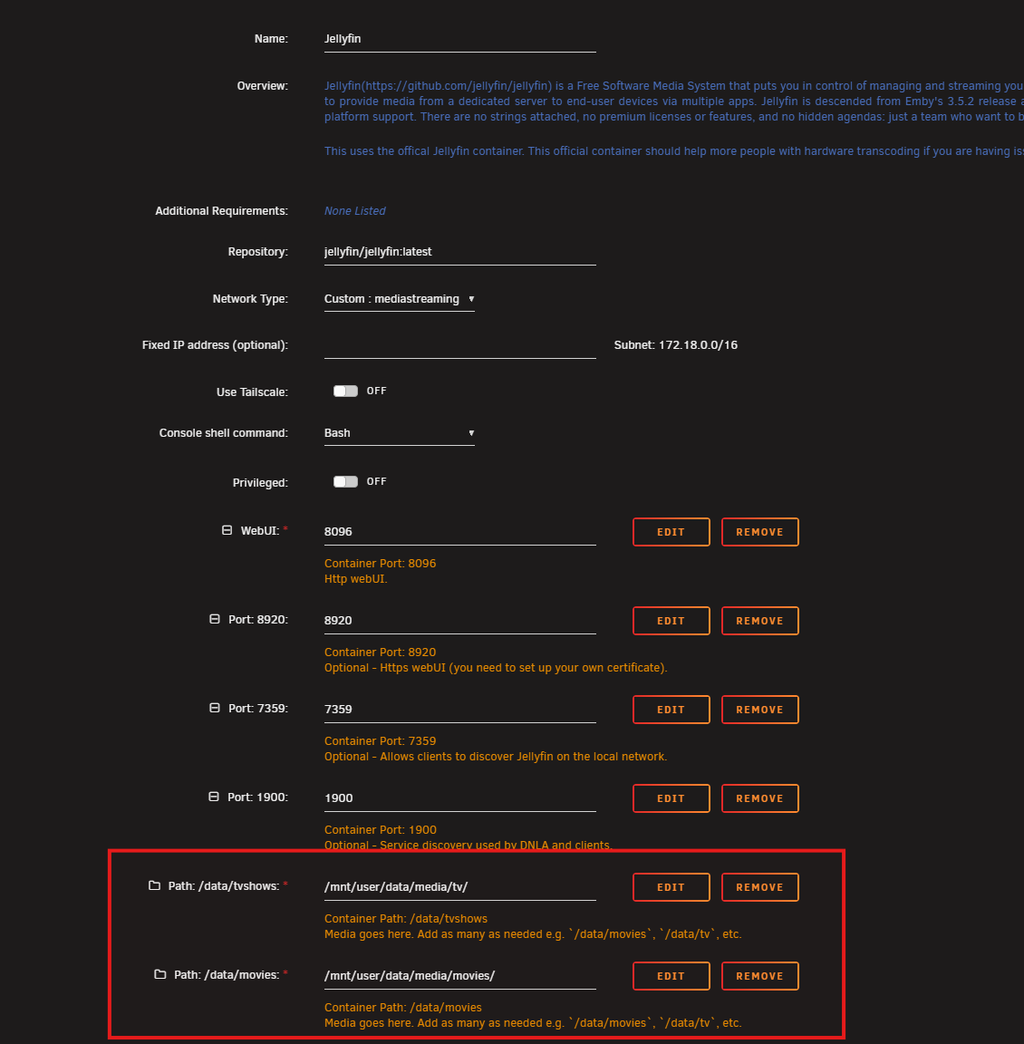This screenshot has height=1044, width=1024.
Task: Edit the /data/tvshows path mapping
Action: [671, 887]
